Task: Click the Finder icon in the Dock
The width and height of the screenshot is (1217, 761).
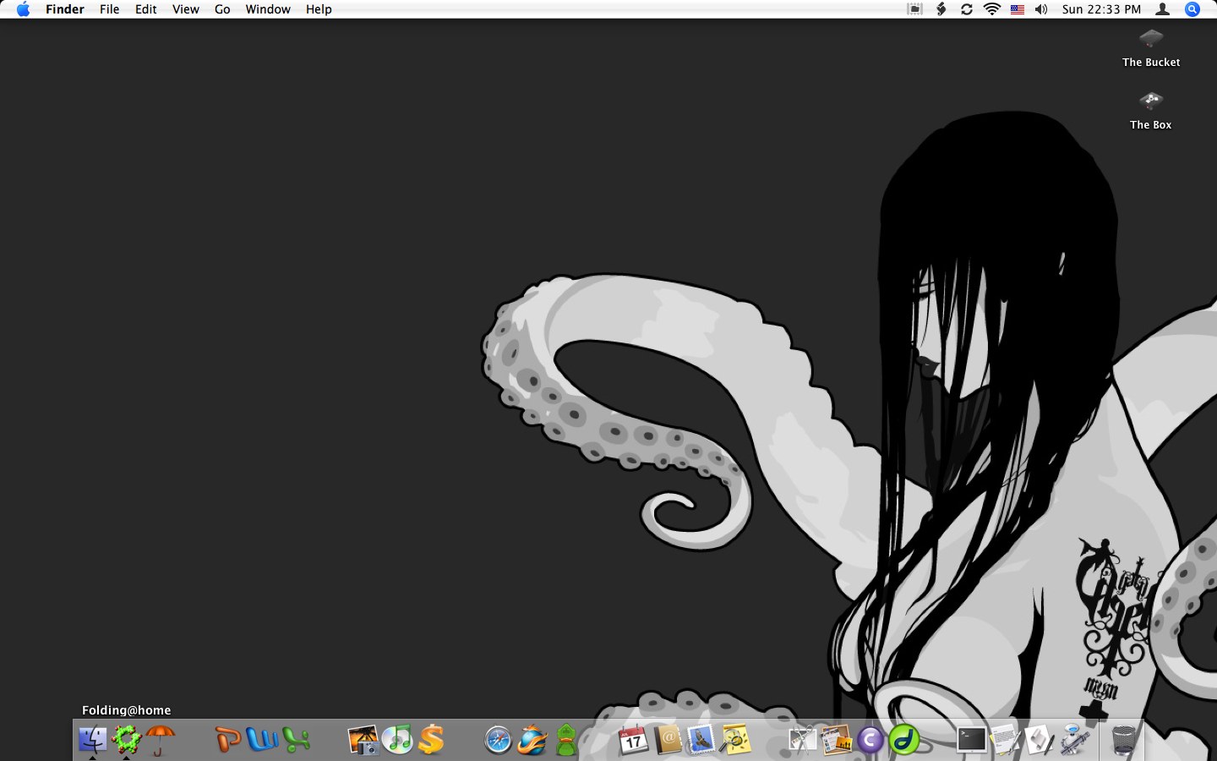Action: point(93,740)
